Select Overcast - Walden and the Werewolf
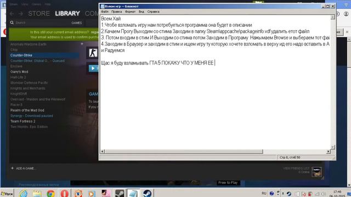 click(38, 99)
